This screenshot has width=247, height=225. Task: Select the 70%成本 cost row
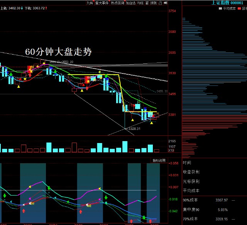[214, 219]
